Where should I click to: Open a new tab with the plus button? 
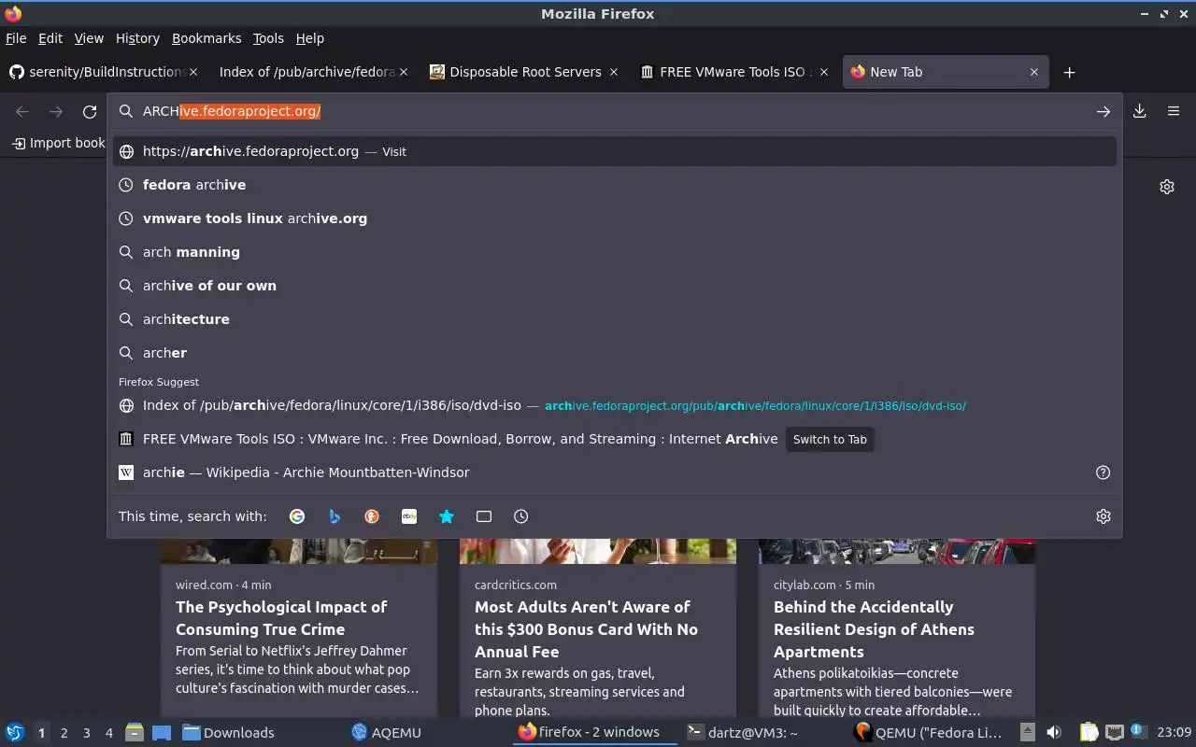click(1070, 72)
